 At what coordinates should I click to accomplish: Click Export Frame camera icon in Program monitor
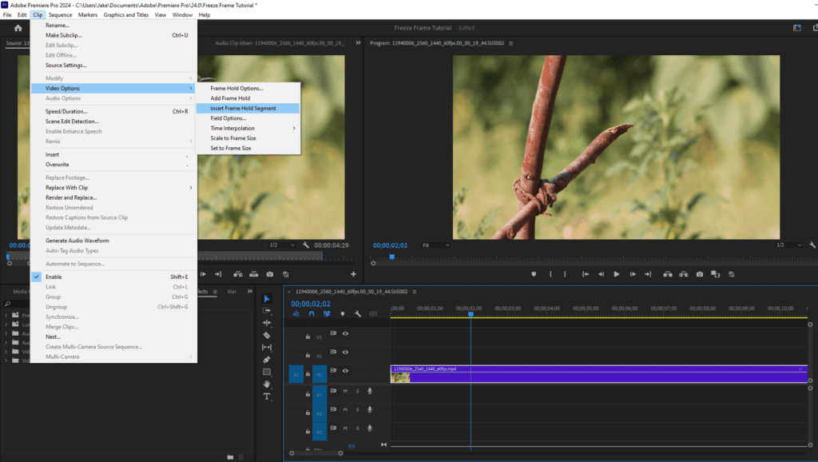pyautogui.click(x=699, y=274)
